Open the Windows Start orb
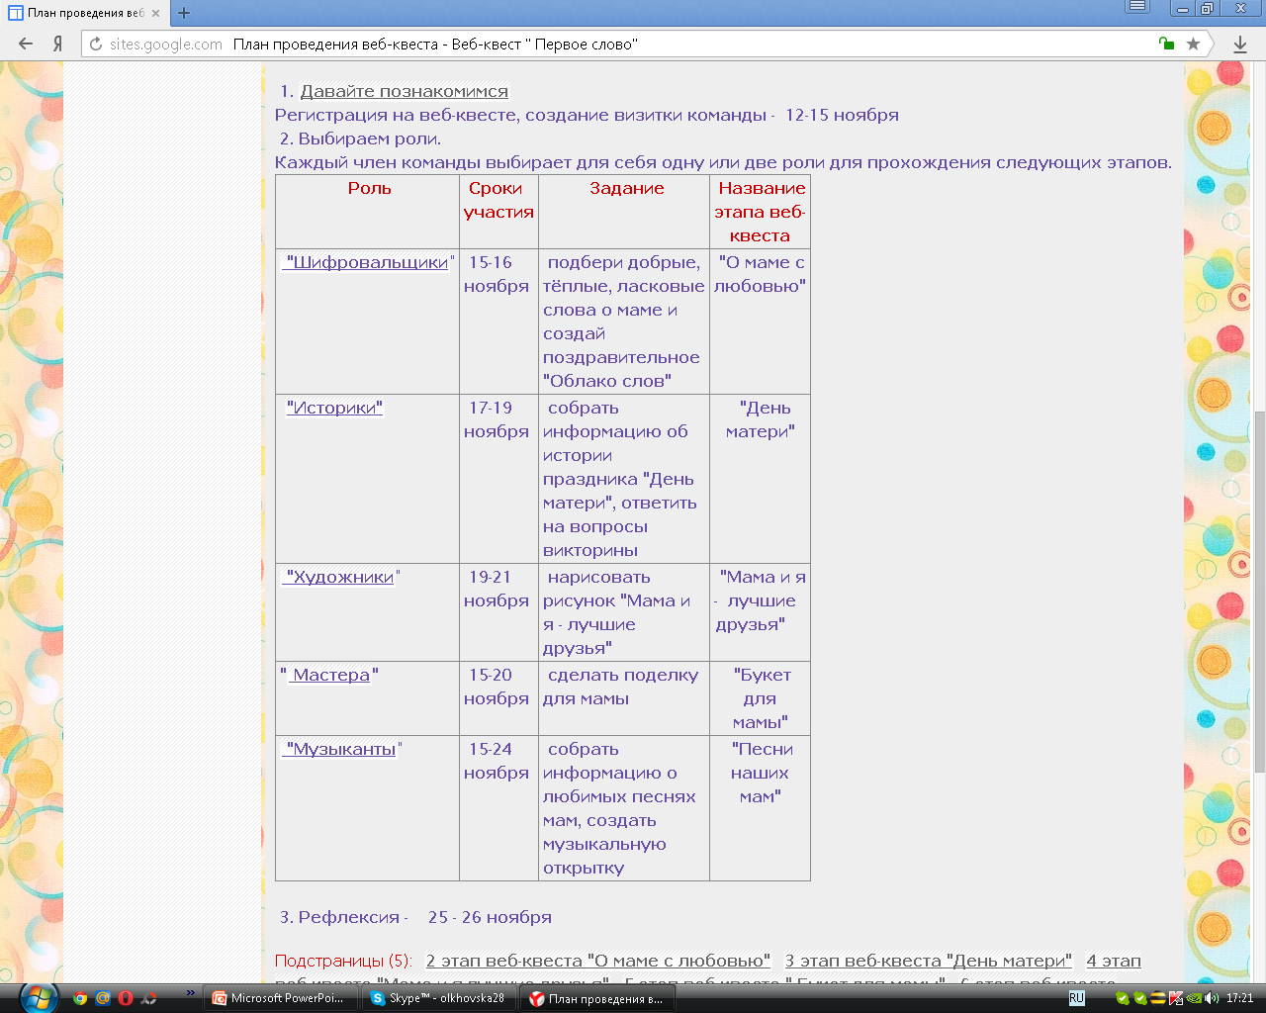This screenshot has height=1013, width=1266. pos(39,997)
